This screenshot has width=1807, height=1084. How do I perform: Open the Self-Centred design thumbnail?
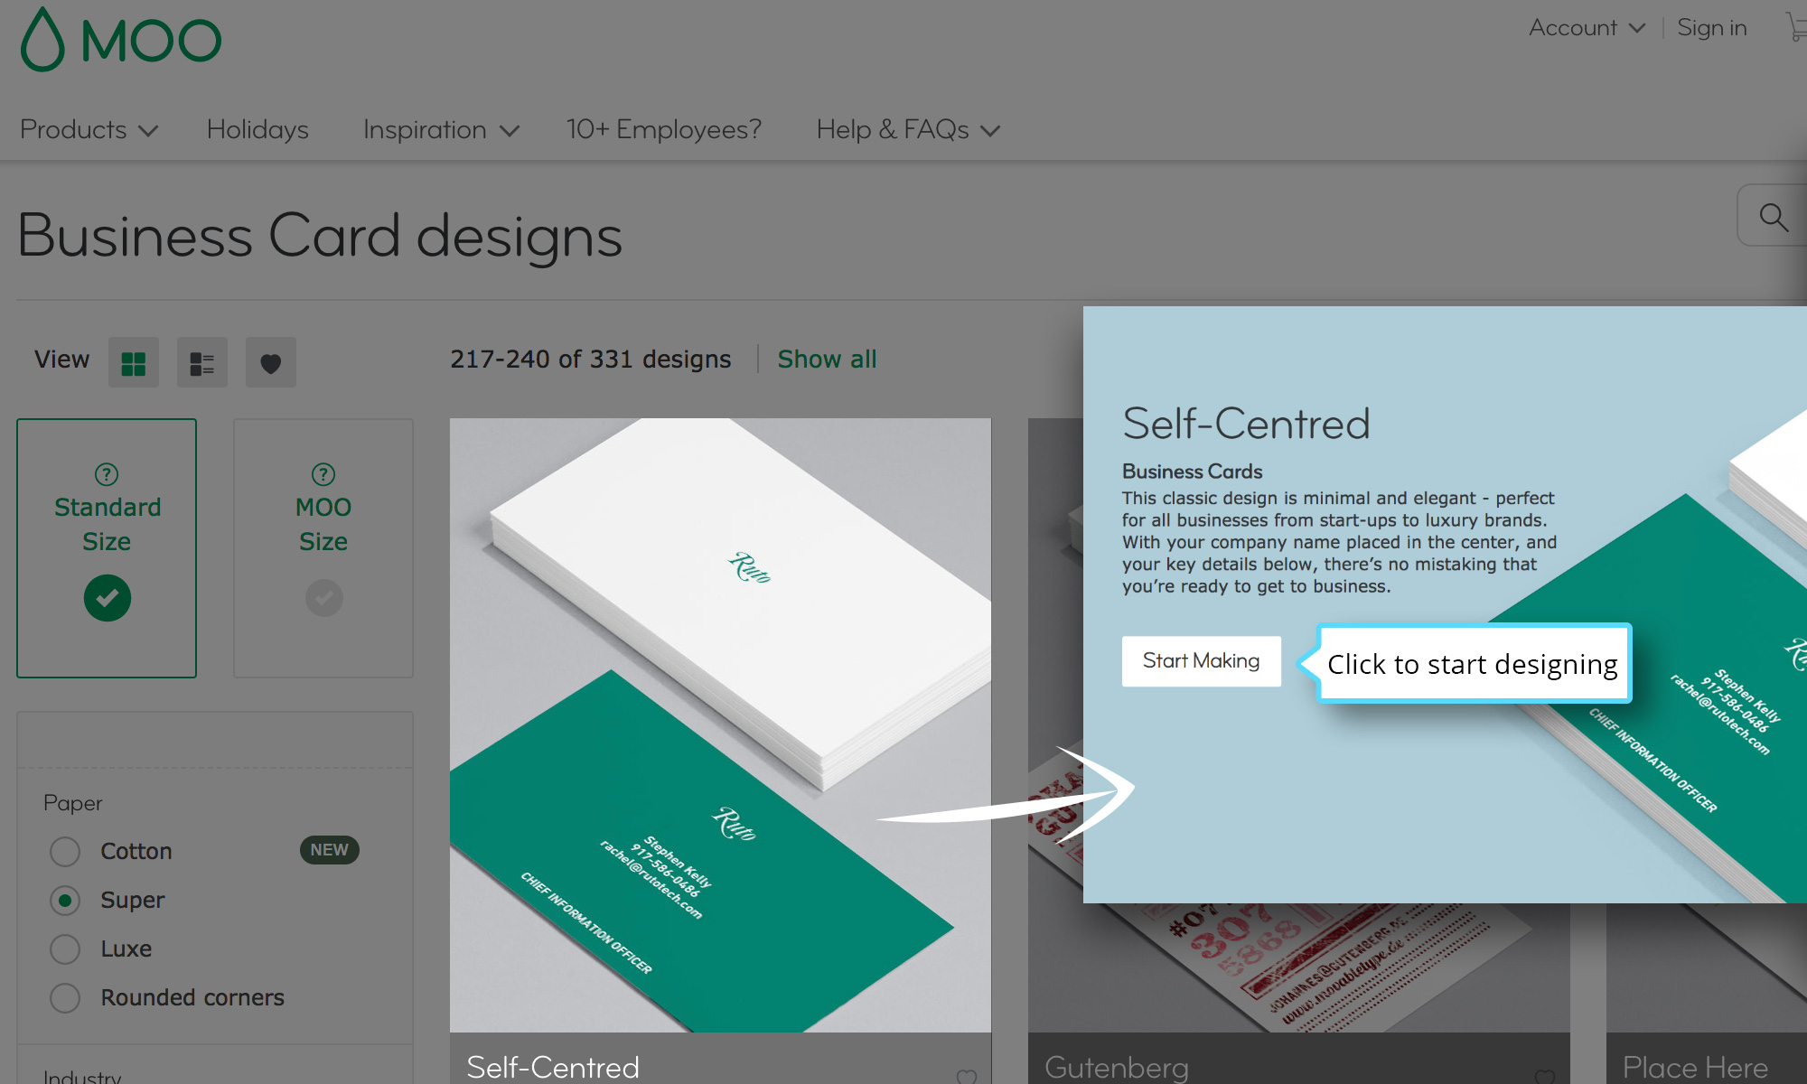[720, 724]
